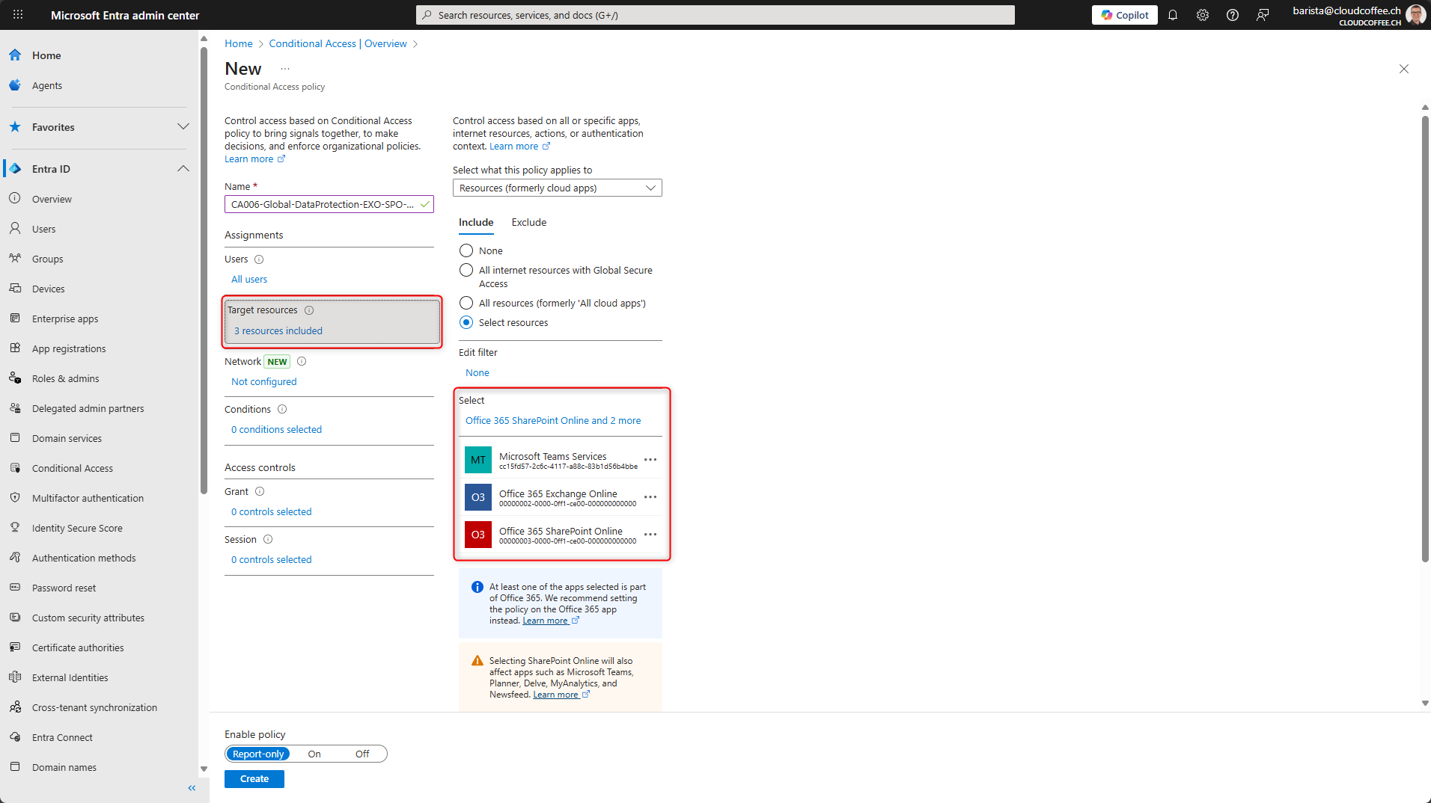Screen dimensions: 1431x803
Task: Open the ellipsis menu next to New title
Action: [x=285, y=69]
